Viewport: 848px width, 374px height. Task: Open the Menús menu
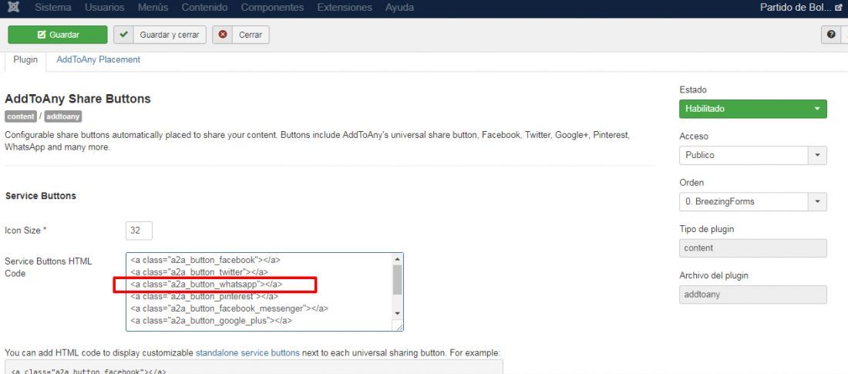(153, 8)
